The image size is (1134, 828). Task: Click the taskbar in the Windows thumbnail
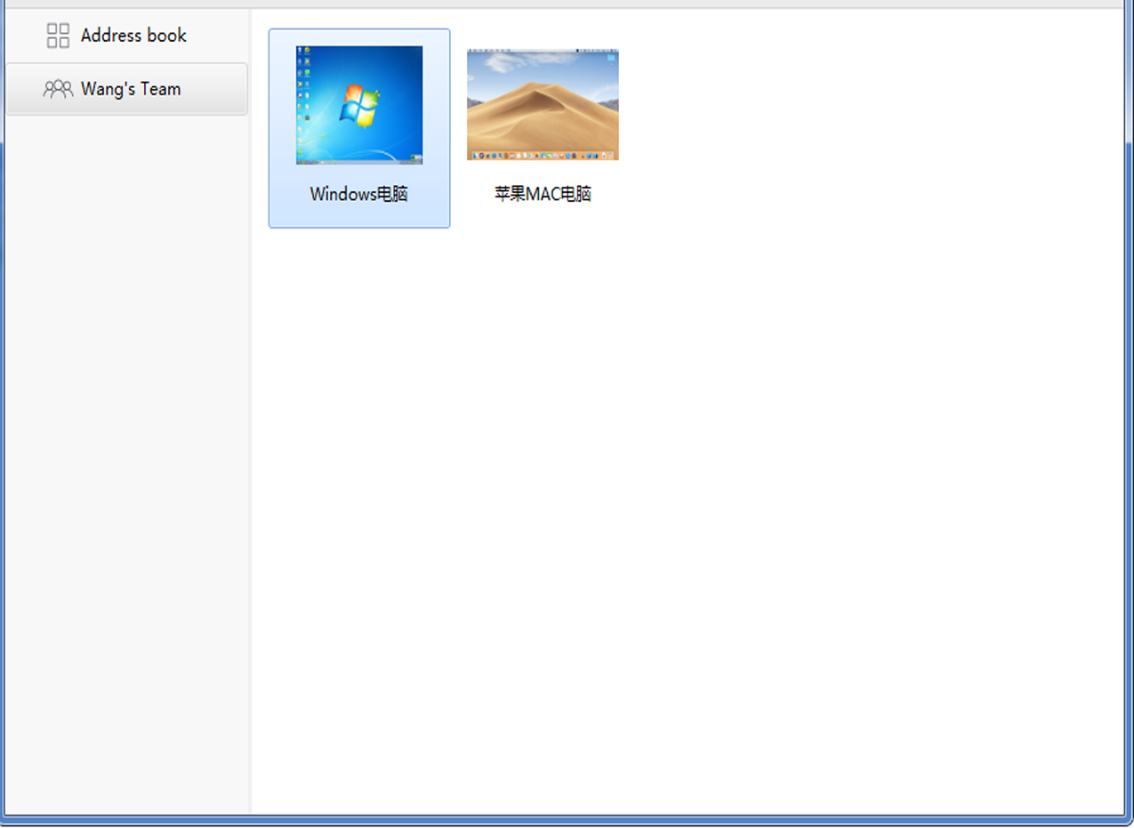click(x=359, y=162)
